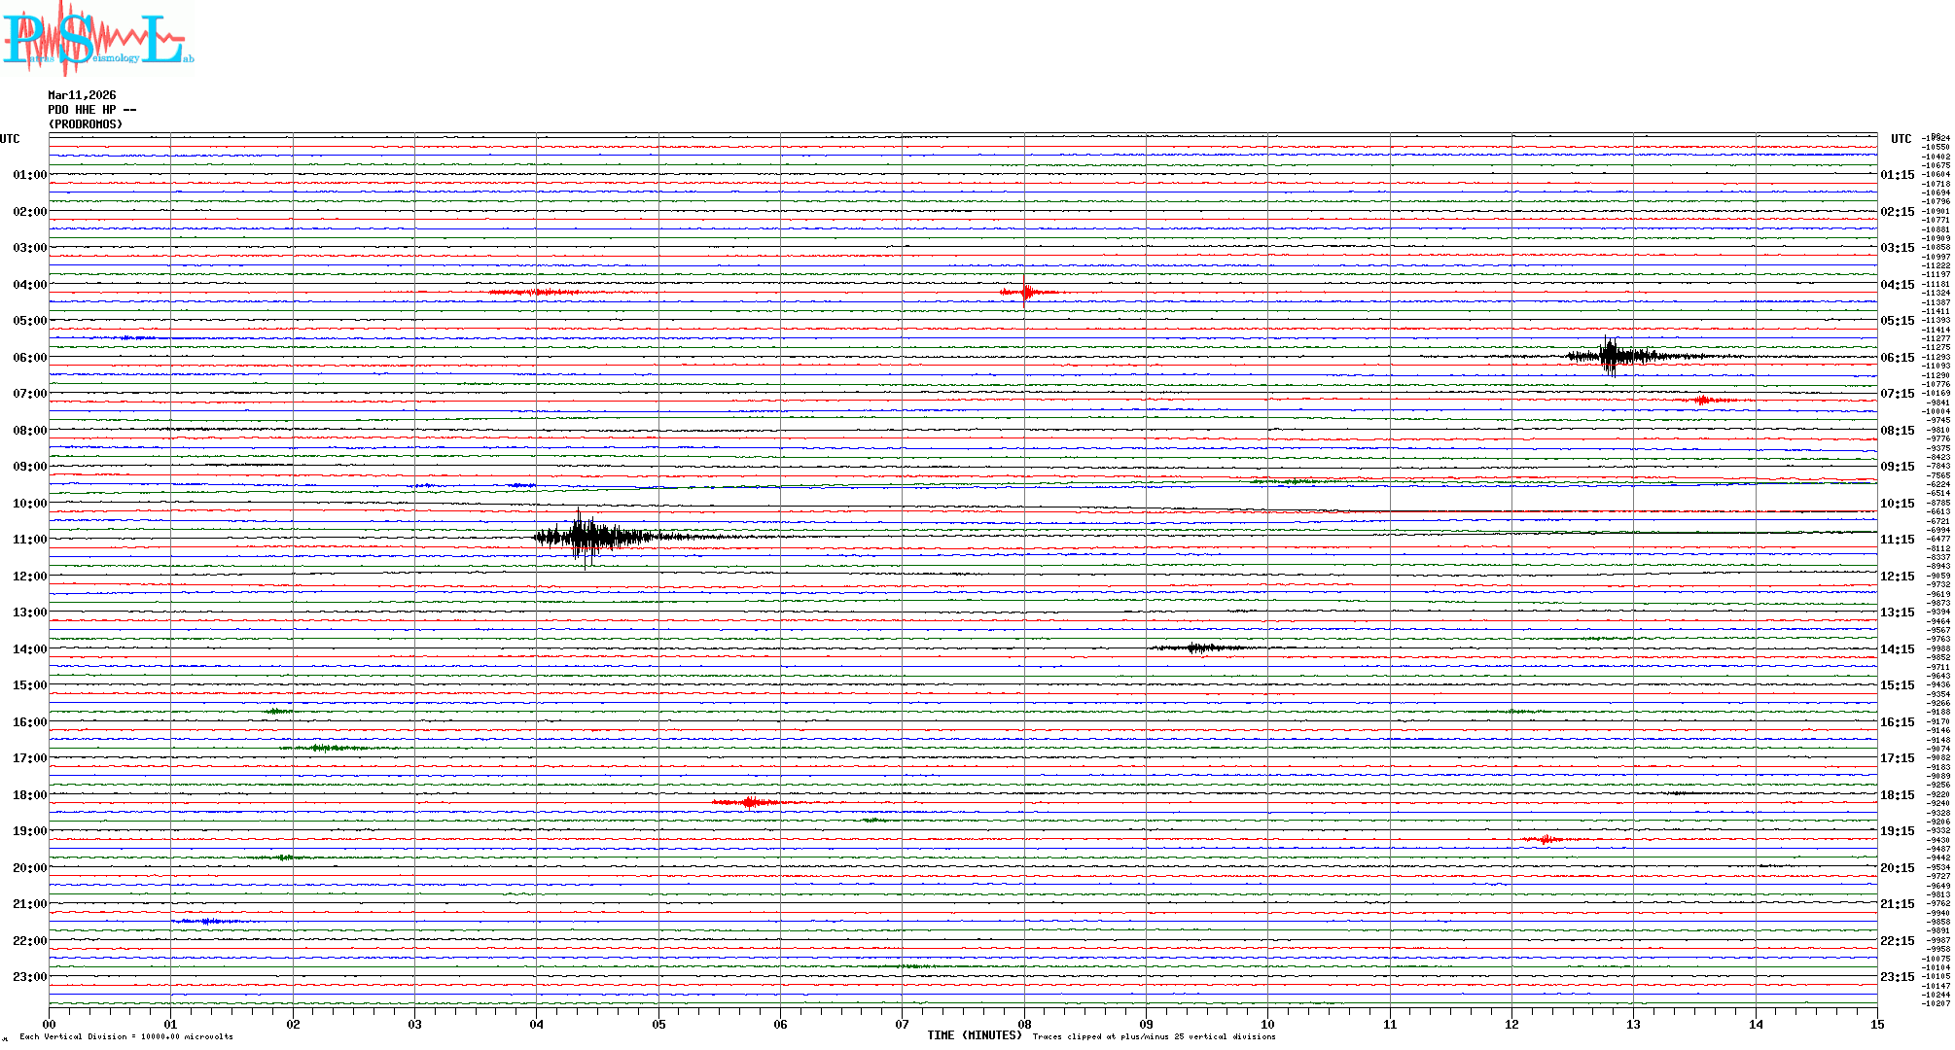Click the (PRODROMOS) station name text
This screenshot has width=1955, height=1050.
point(86,124)
